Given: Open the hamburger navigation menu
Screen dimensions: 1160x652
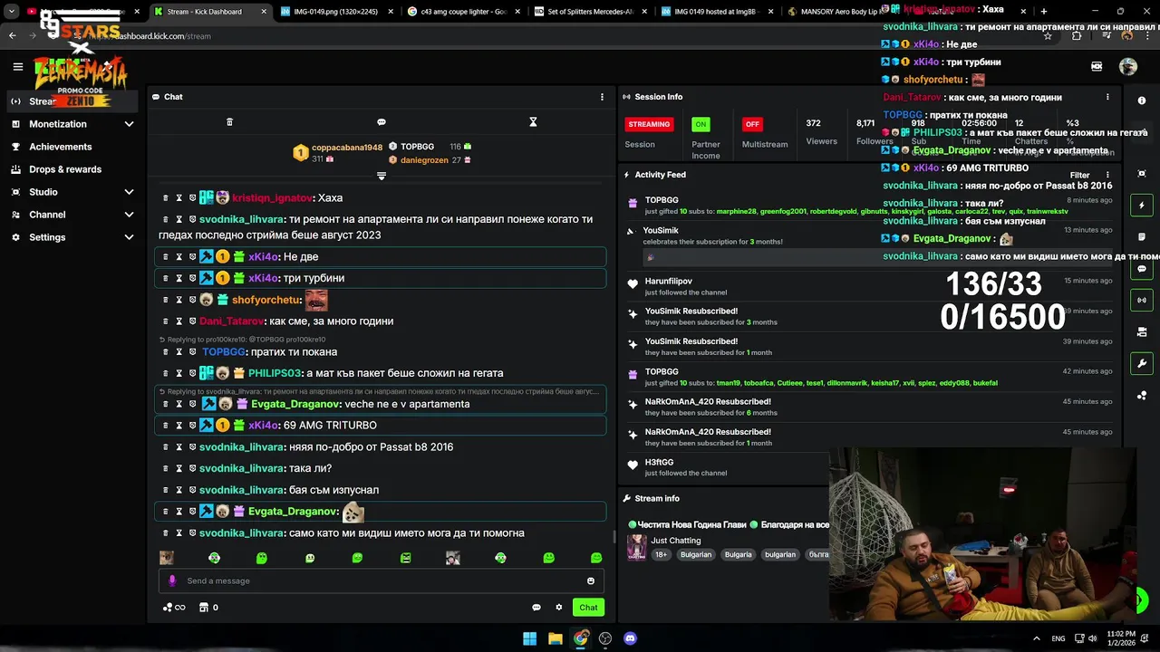Looking at the screenshot, I should point(17,66).
